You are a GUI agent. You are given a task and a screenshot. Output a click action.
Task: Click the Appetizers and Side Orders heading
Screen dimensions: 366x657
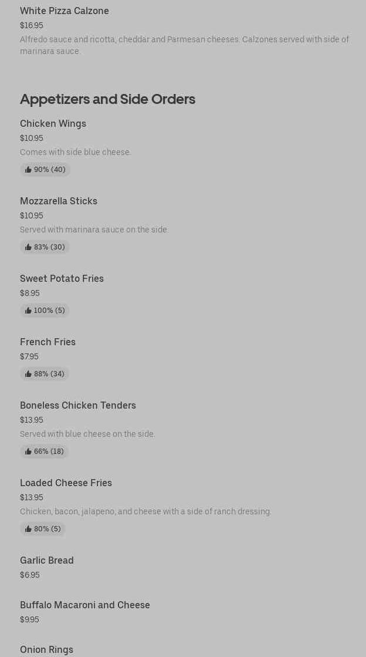(x=107, y=99)
